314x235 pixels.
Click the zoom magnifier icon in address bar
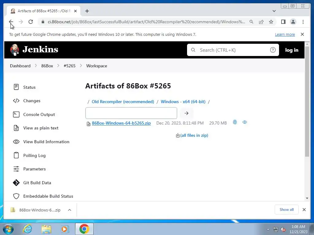coord(251,22)
